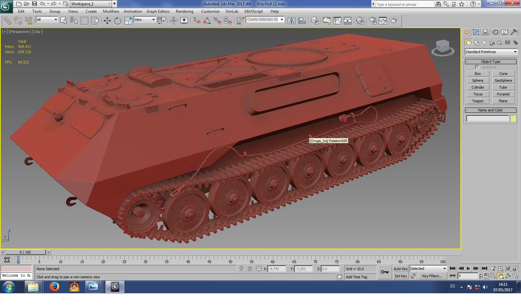Open Render Setup dialog
521x305 pixels.
click(373, 21)
